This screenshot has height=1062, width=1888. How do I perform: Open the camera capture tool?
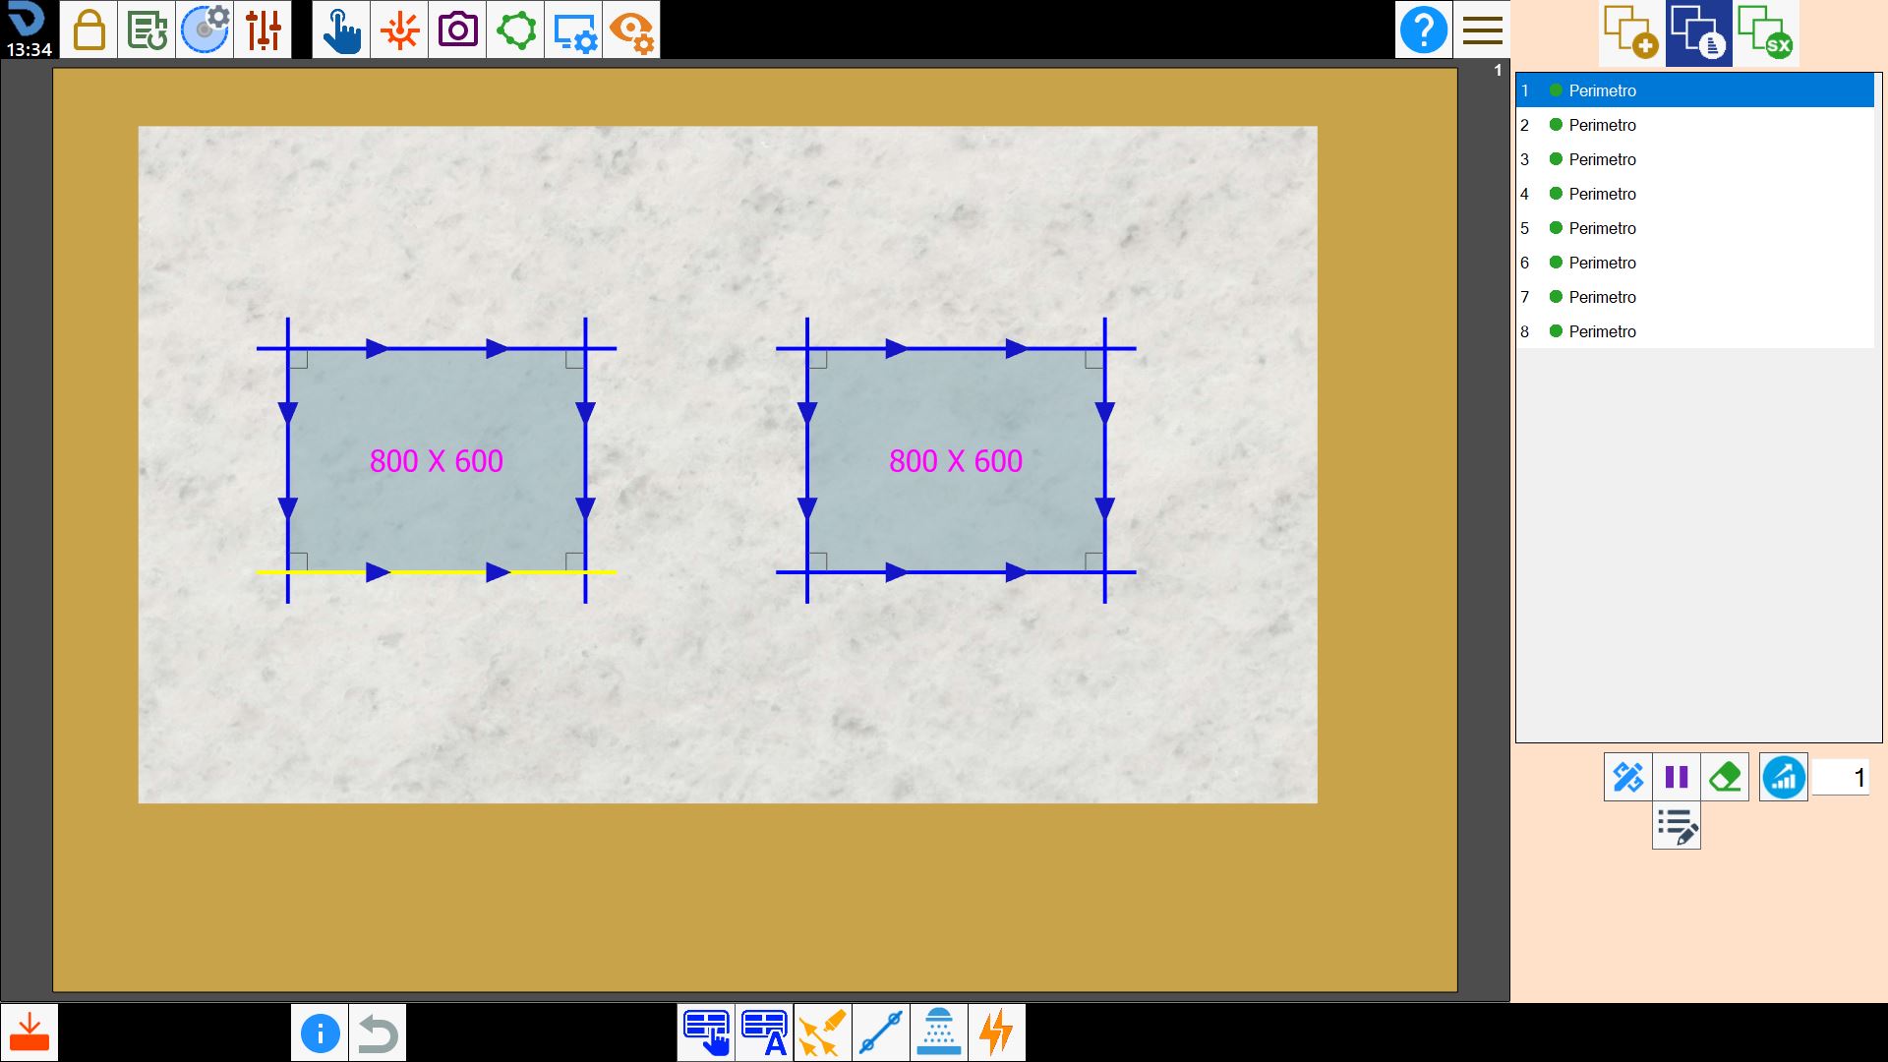(457, 29)
